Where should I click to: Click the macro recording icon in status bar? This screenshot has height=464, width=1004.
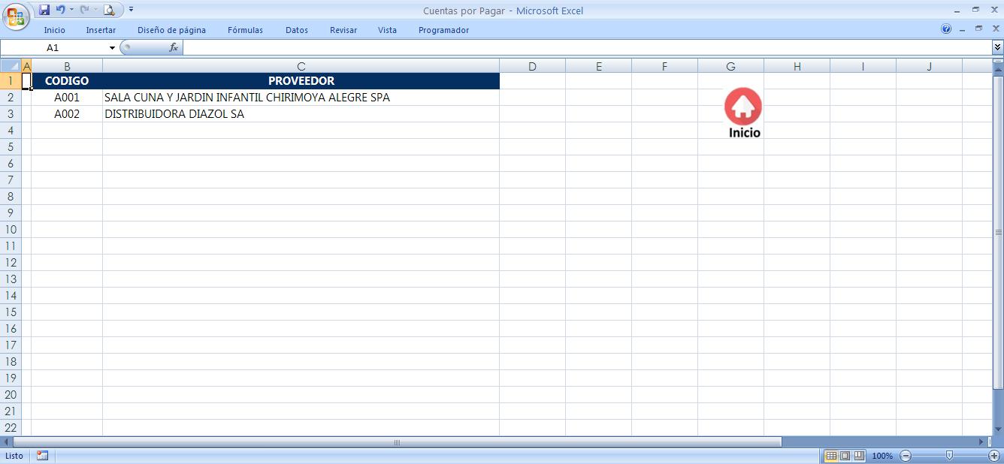42,456
